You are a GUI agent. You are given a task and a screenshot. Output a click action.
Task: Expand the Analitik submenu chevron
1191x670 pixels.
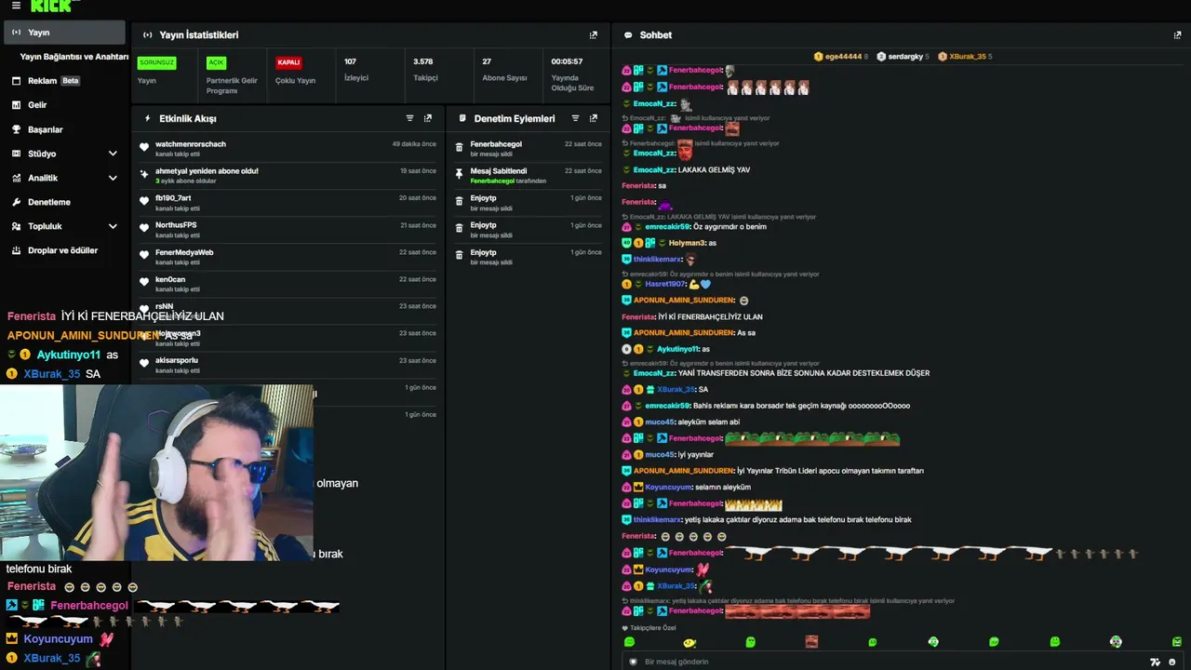(113, 178)
